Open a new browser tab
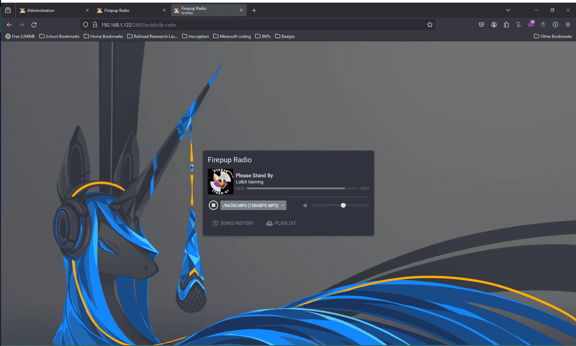This screenshot has height=346, width=576. point(254,10)
